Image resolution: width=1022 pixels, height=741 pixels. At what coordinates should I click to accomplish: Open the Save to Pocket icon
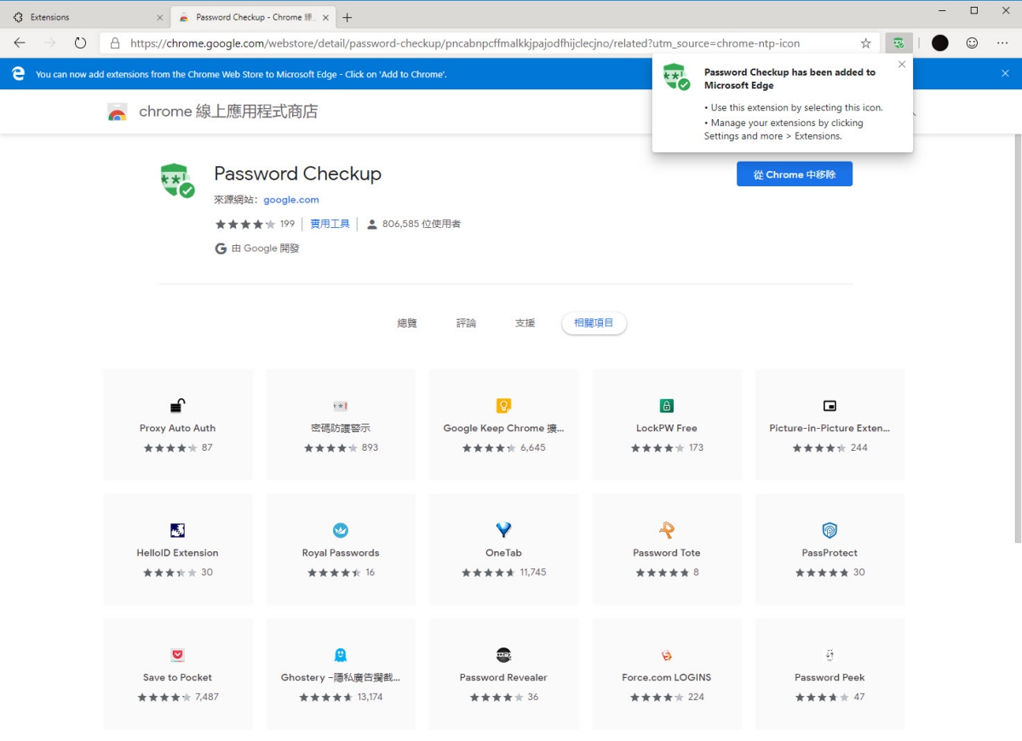pos(178,655)
